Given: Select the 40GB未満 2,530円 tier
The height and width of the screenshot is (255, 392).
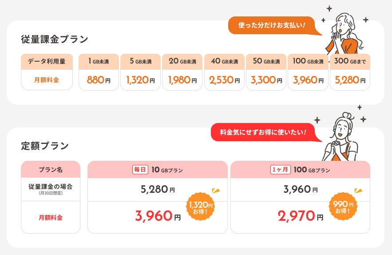Looking at the screenshot, I should (x=224, y=72).
